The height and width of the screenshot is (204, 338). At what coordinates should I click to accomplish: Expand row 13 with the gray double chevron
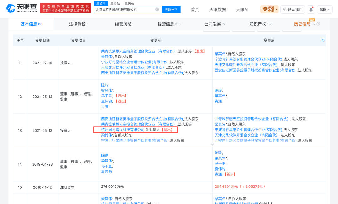coord(212,144)
